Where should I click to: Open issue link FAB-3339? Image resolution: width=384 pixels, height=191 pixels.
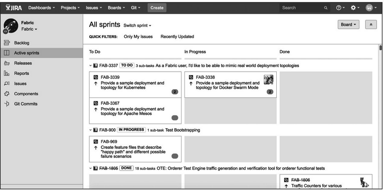(110, 77)
